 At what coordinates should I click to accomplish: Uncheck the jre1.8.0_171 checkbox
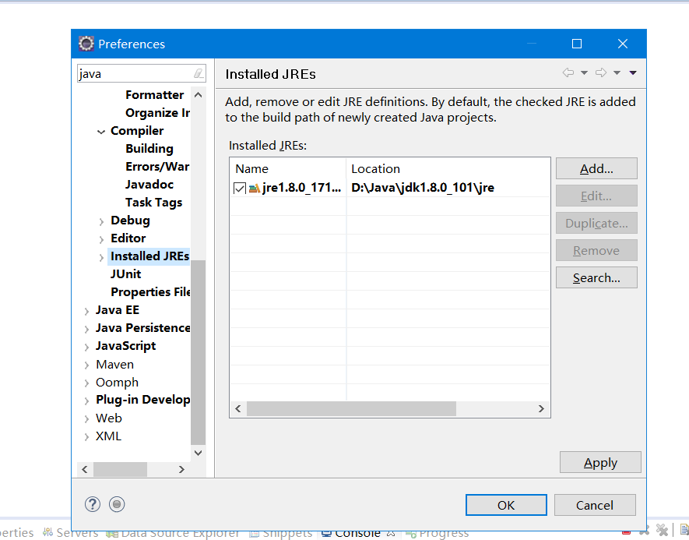(240, 187)
